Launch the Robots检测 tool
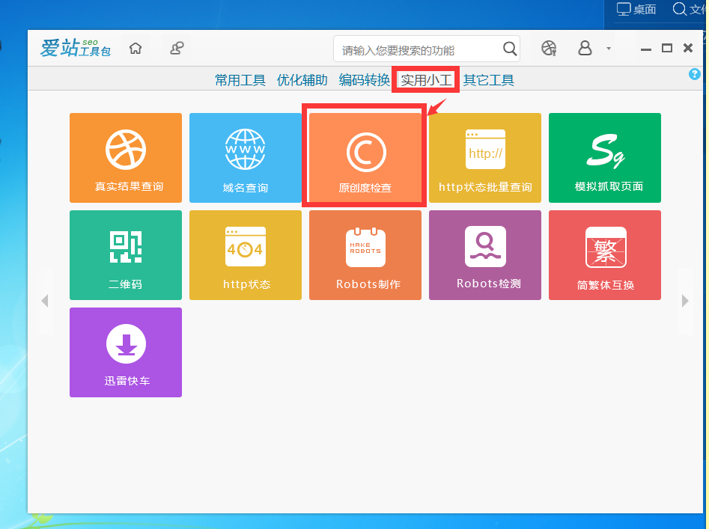The width and height of the screenshot is (709, 529). (x=485, y=255)
